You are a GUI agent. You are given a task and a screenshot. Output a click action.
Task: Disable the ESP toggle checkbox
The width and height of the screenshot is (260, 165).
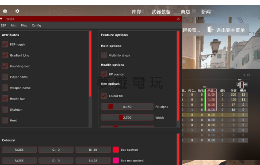pos(5,45)
